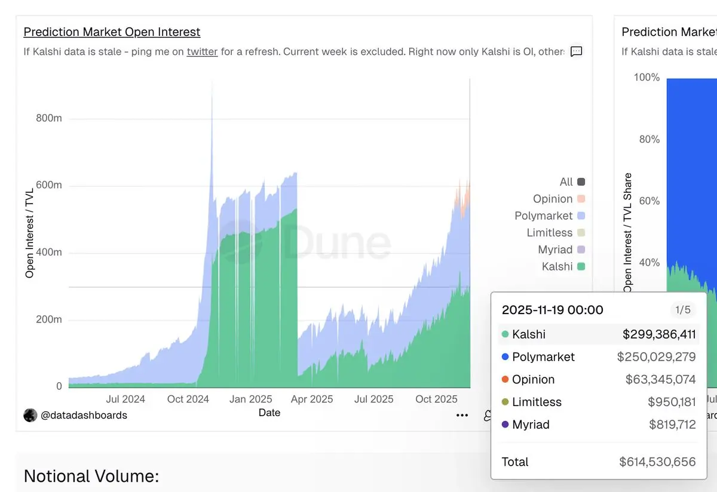Select the Myriad row in tooltip
717x492 pixels.
[599, 425]
